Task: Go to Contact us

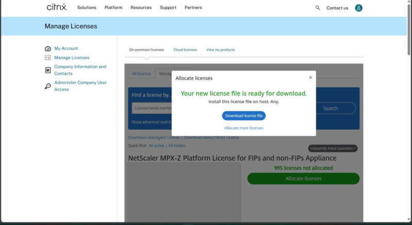Action: point(337,8)
